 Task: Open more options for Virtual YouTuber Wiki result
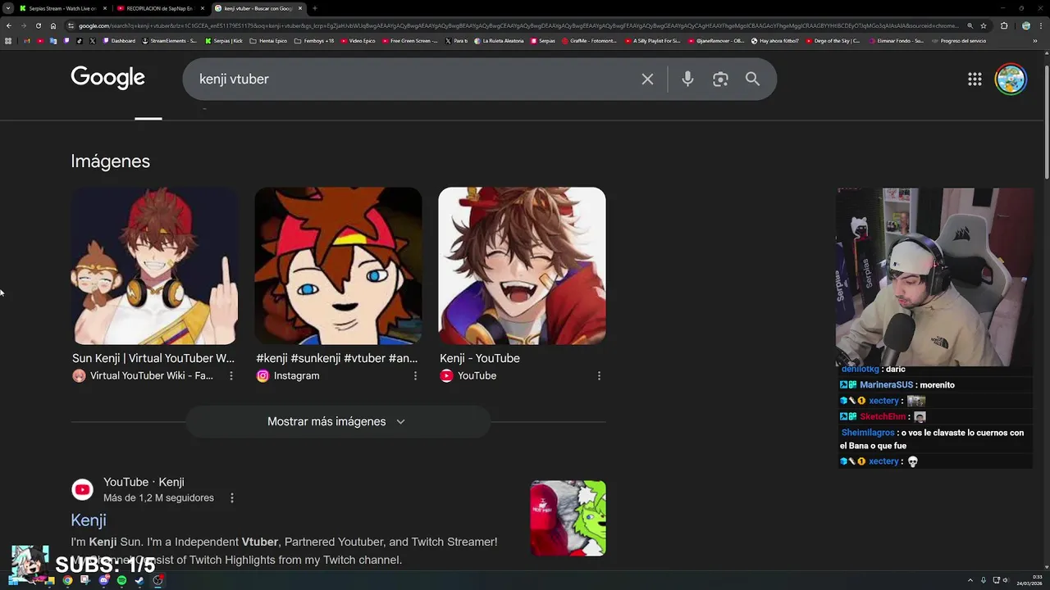pyautogui.click(x=231, y=376)
